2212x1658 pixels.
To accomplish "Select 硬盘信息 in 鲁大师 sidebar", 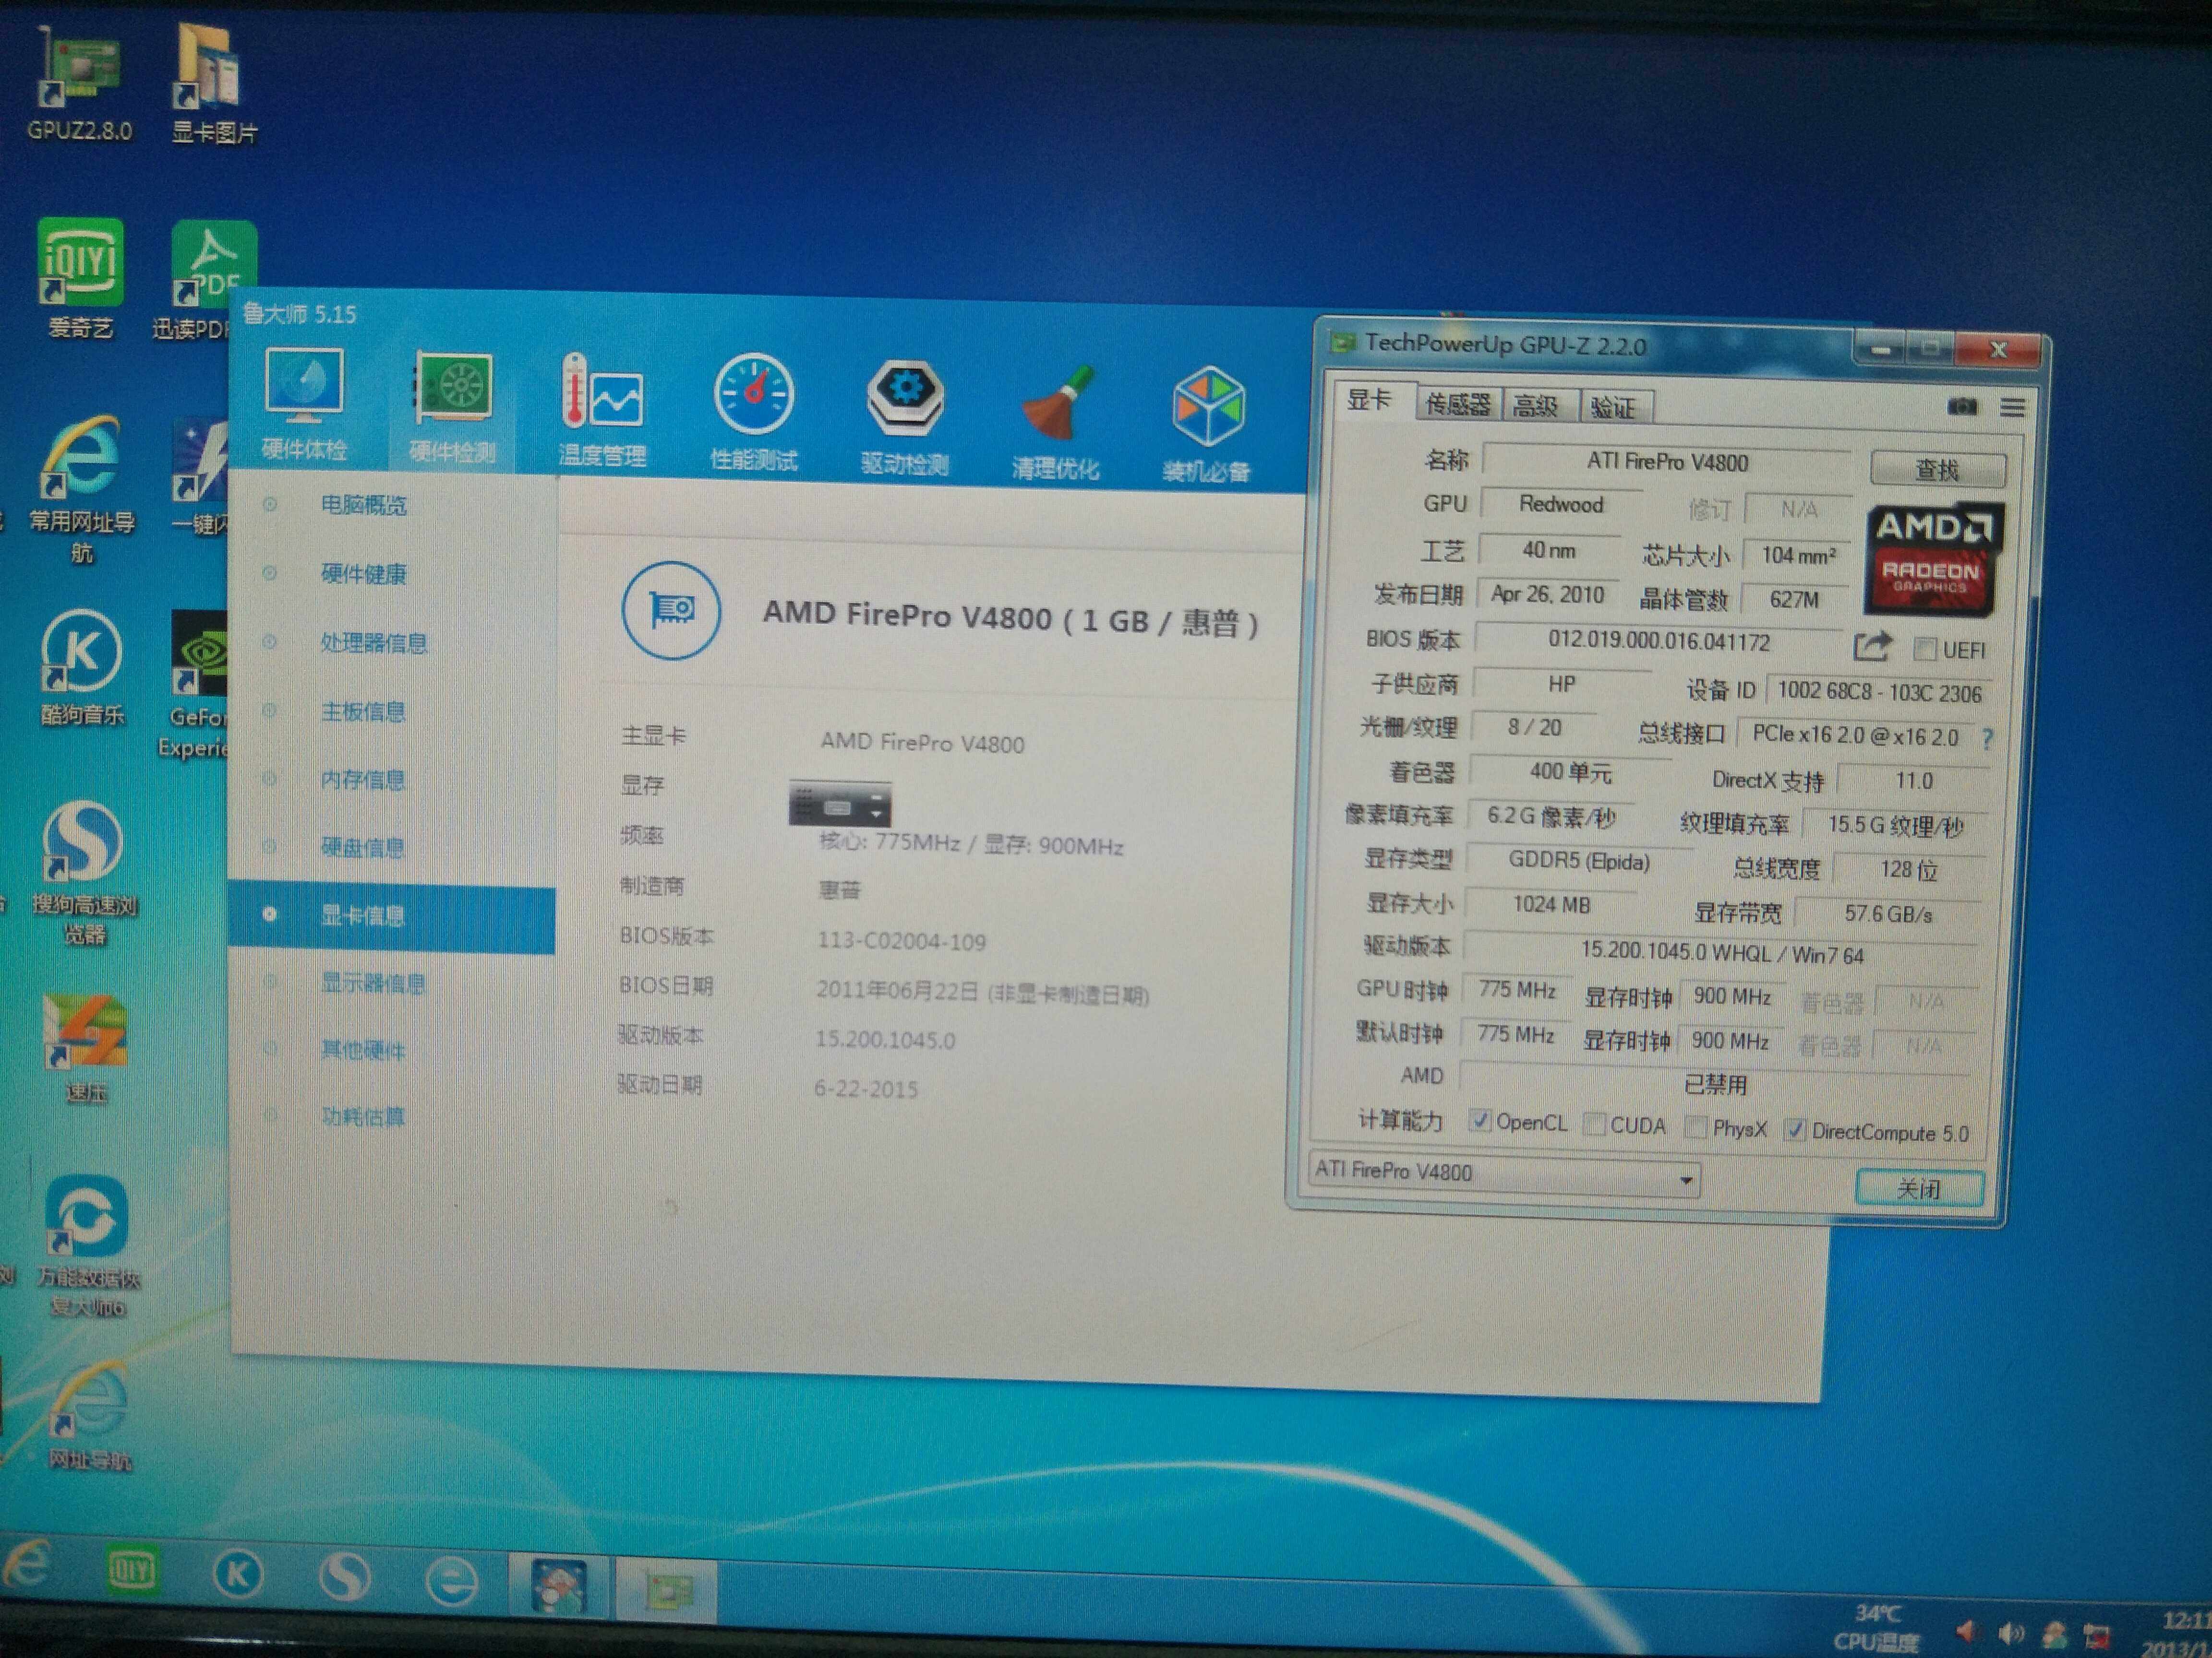I will click(x=364, y=848).
